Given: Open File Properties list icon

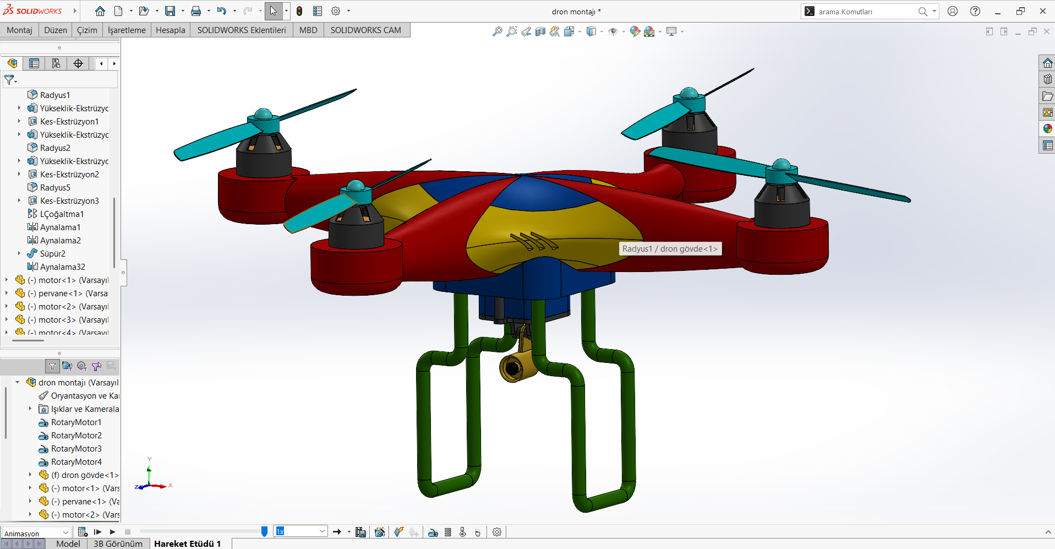Looking at the screenshot, I should 318,11.
